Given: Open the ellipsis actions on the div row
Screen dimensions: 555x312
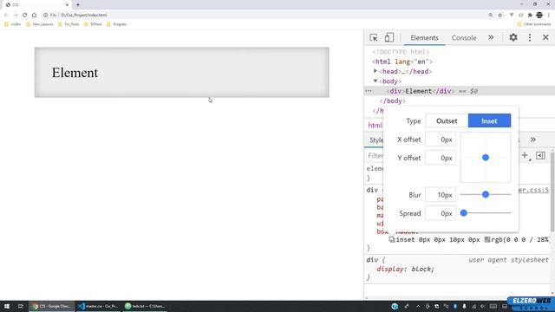Looking at the screenshot, I should coord(369,91).
